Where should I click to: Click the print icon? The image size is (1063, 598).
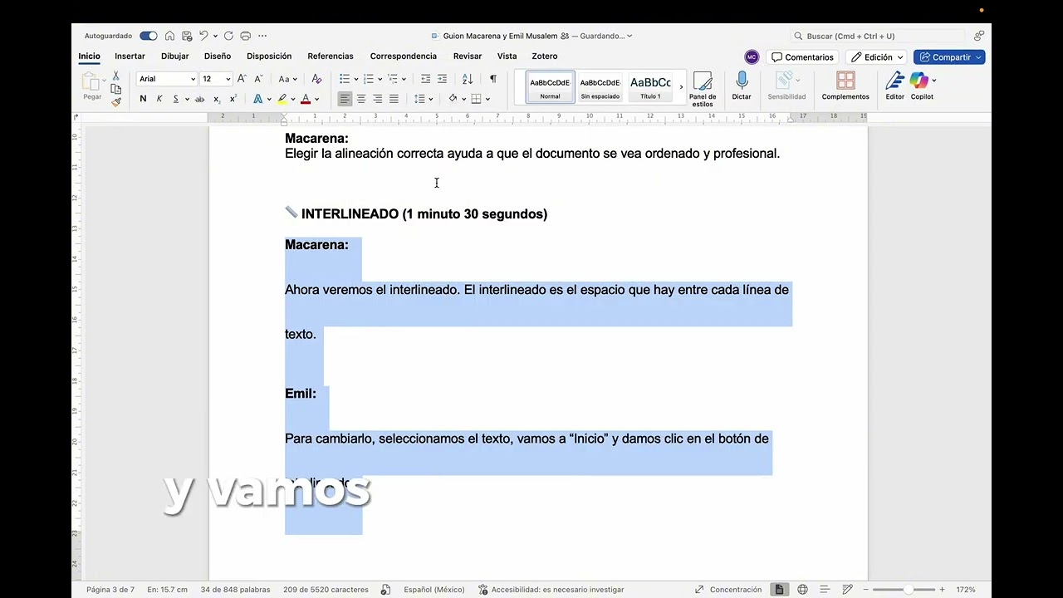pyautogui.click(x=245, y=36)
